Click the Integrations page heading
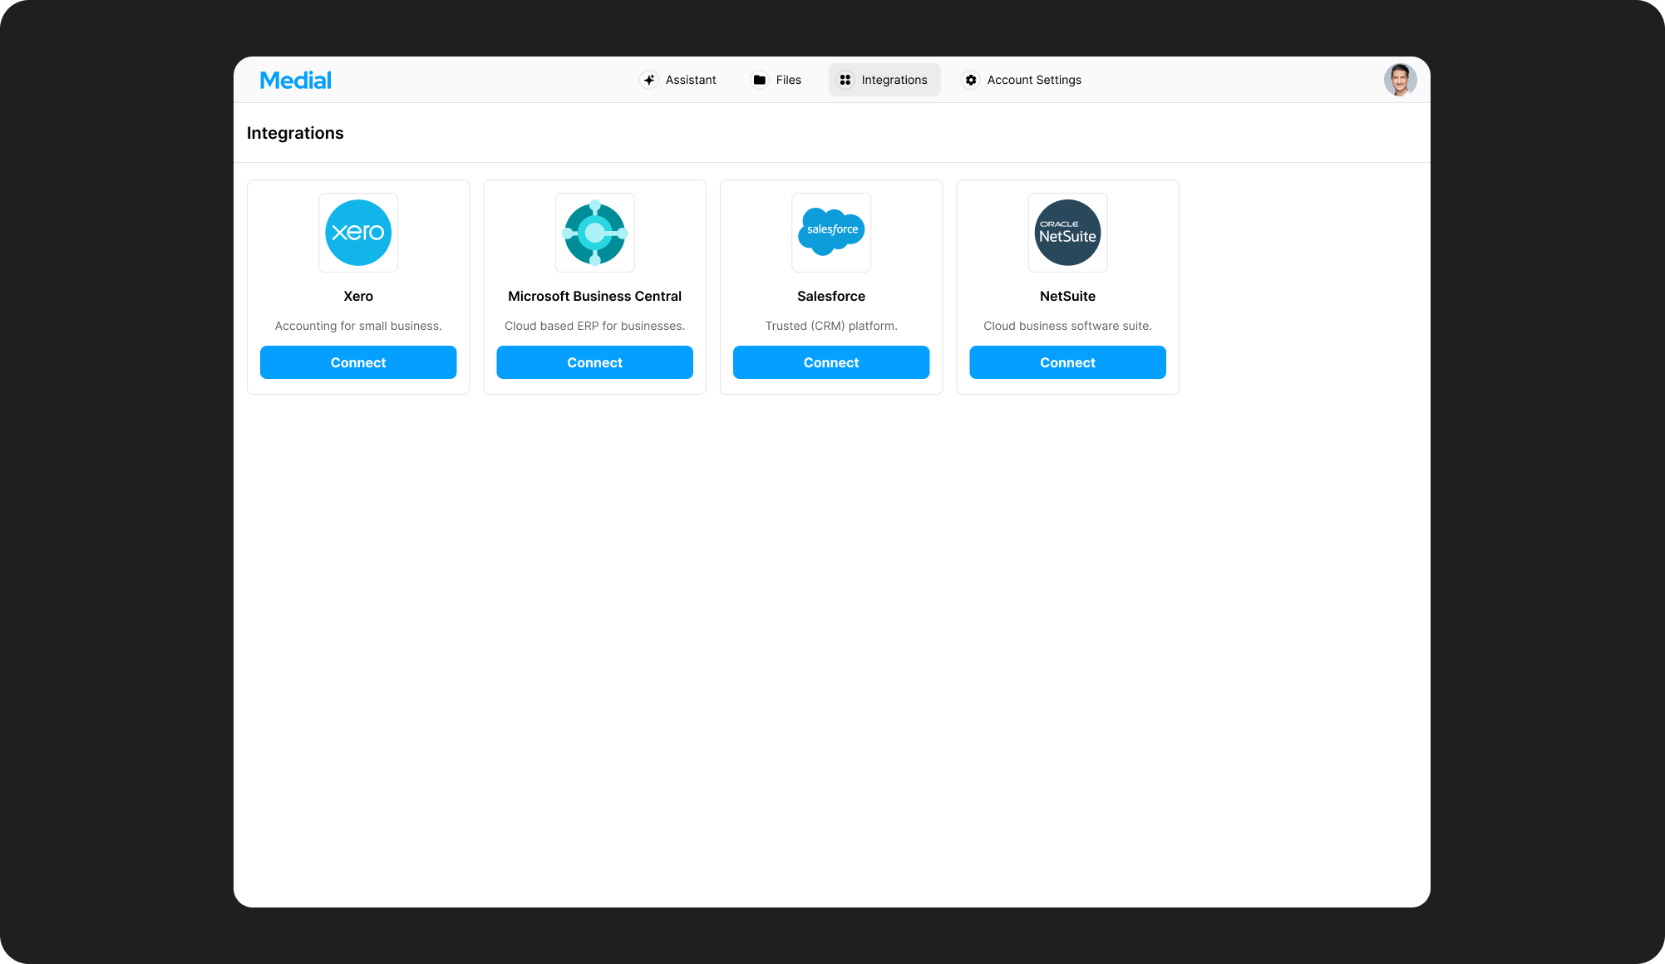Viewport: 1665px width, 964px height. [x=295, y=133]
